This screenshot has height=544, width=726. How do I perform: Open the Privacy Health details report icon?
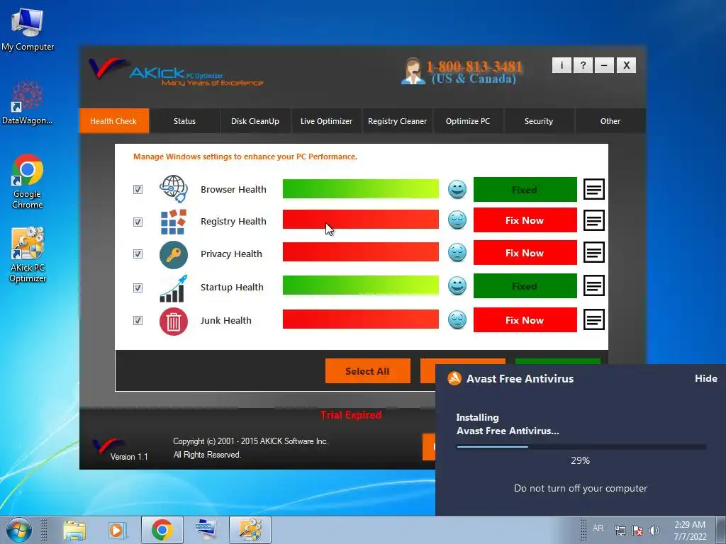(593, 253)
